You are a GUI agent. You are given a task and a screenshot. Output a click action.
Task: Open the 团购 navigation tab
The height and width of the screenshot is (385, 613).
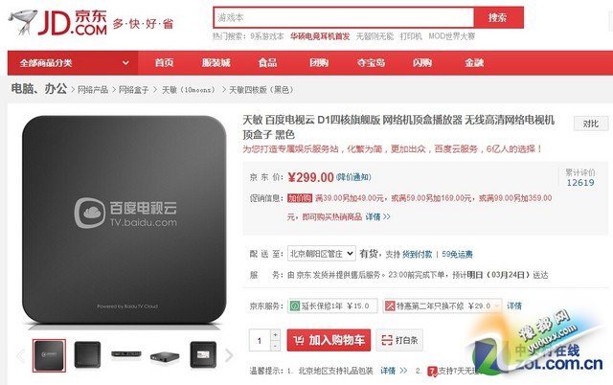pyautogui.click(x=319, y=63)
